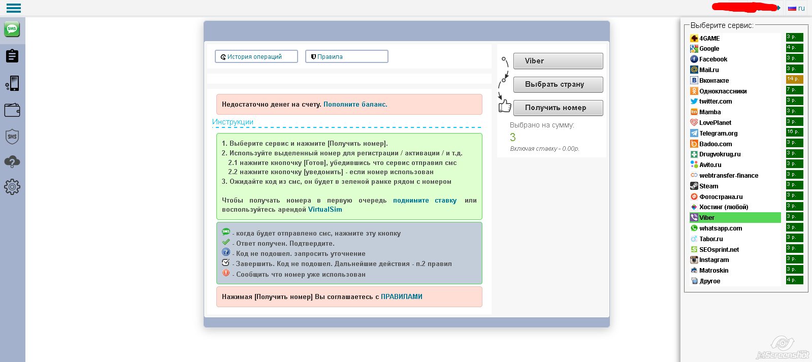Select highlighted Viber row in list
The image size is (812, 362).
pos(735,217)
